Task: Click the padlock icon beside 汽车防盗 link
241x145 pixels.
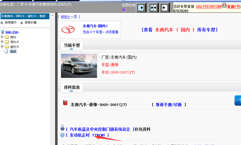Action: coord(62,128)
